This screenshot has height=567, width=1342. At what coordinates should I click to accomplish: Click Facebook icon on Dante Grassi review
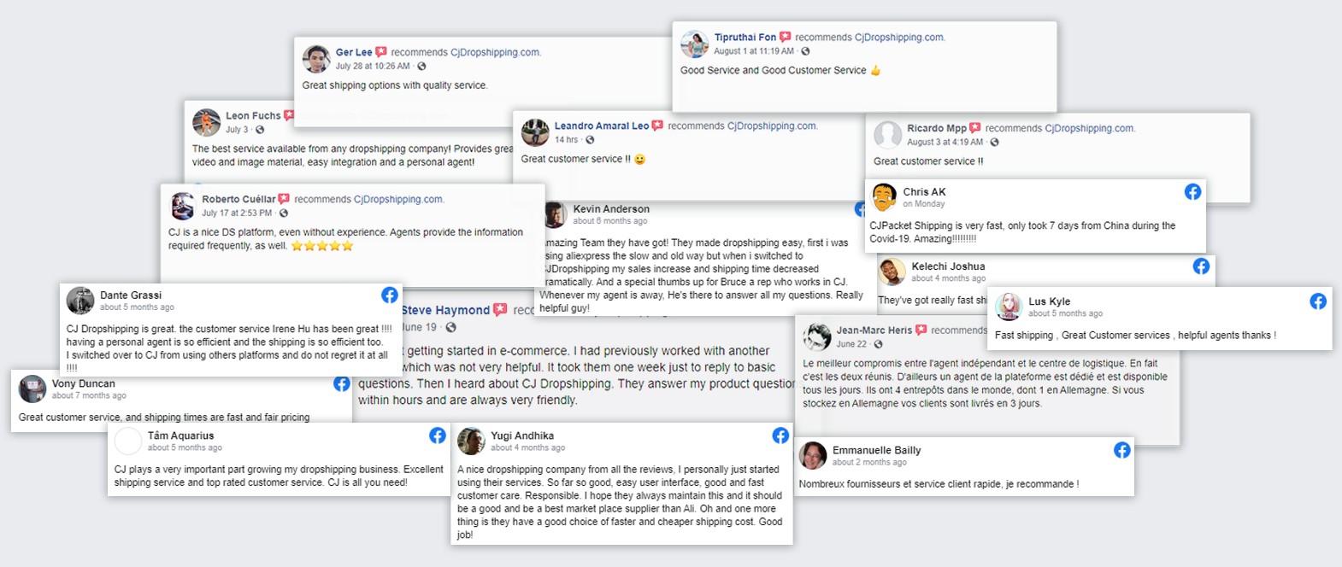pyautogui.click(x=390, y=295)
